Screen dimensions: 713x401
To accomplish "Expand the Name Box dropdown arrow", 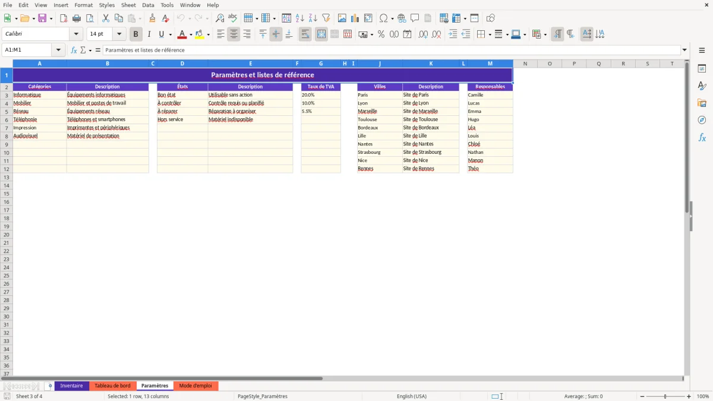I will point(58,50).
